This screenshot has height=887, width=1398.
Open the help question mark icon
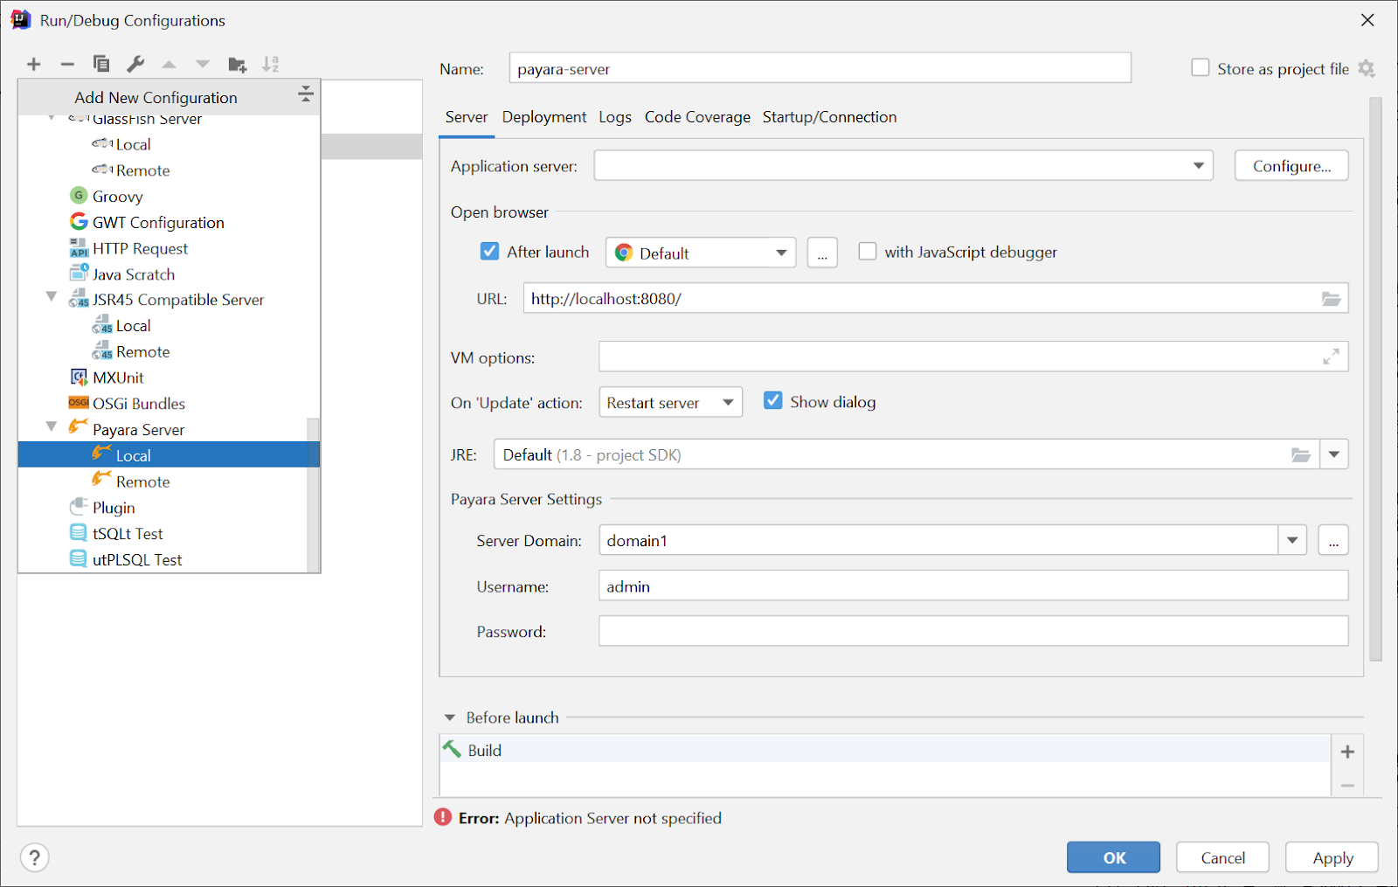(x=34, y=857)
